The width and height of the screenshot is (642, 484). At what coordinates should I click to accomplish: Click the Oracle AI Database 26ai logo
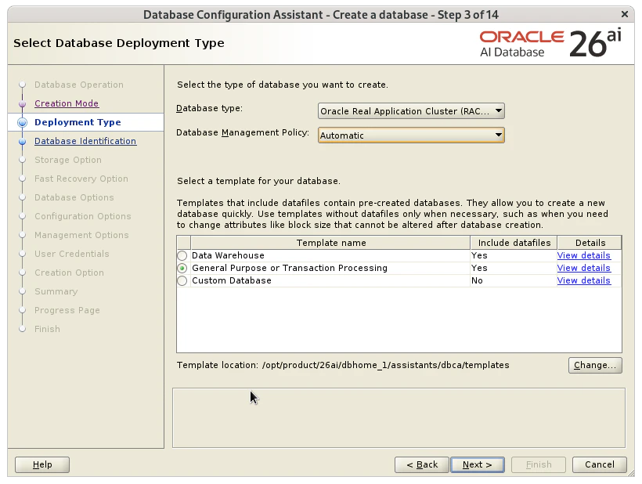pos(550,43)
